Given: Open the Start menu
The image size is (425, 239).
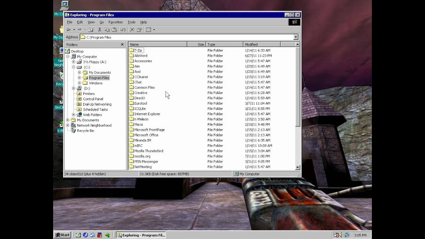Looking at the screenshot, I should pos(62,235).
